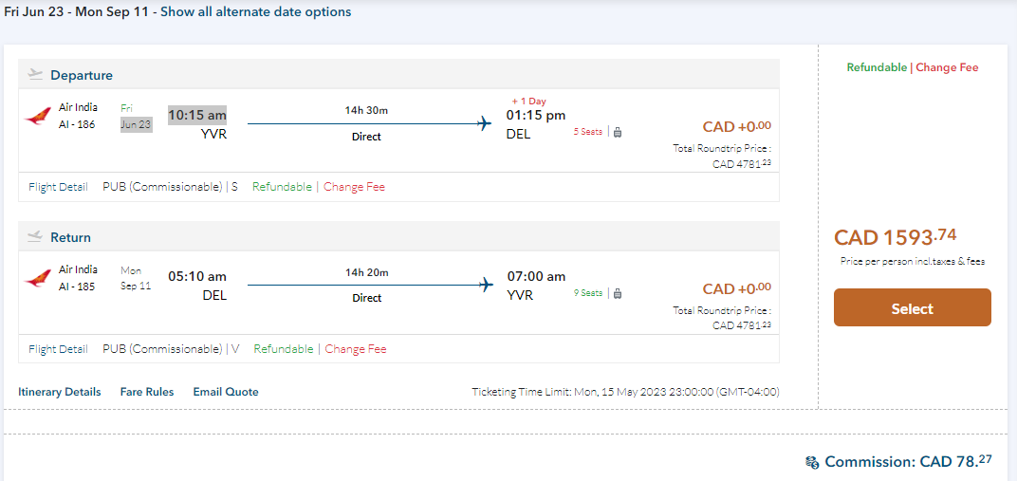Open the Fare Rules link
Viewport: 1017px width, 481px height.
tap(147, 392)
